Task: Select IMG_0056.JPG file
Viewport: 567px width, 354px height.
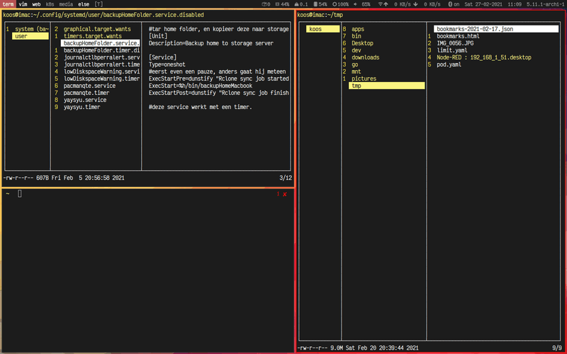Action: point(455,43)
